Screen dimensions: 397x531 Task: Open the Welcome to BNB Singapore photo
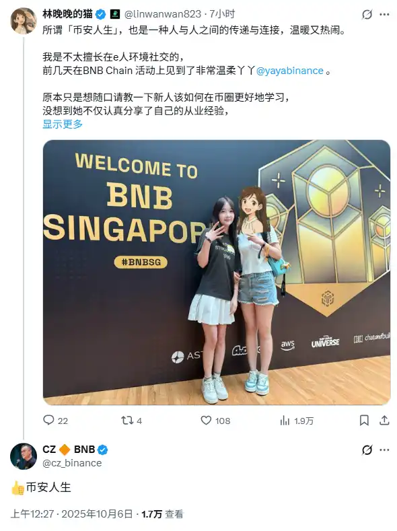tap(217, 273)
